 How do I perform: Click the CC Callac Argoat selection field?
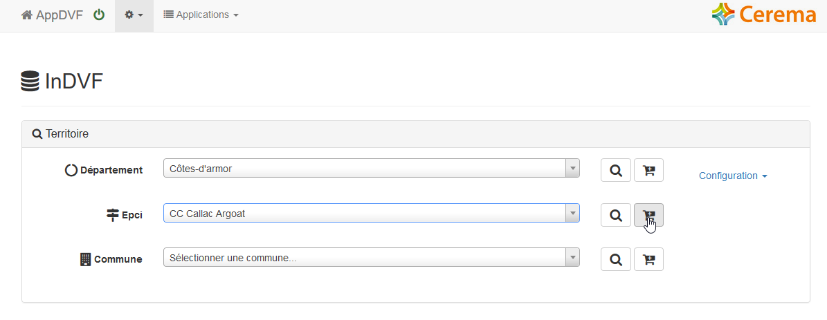point(372,213)
